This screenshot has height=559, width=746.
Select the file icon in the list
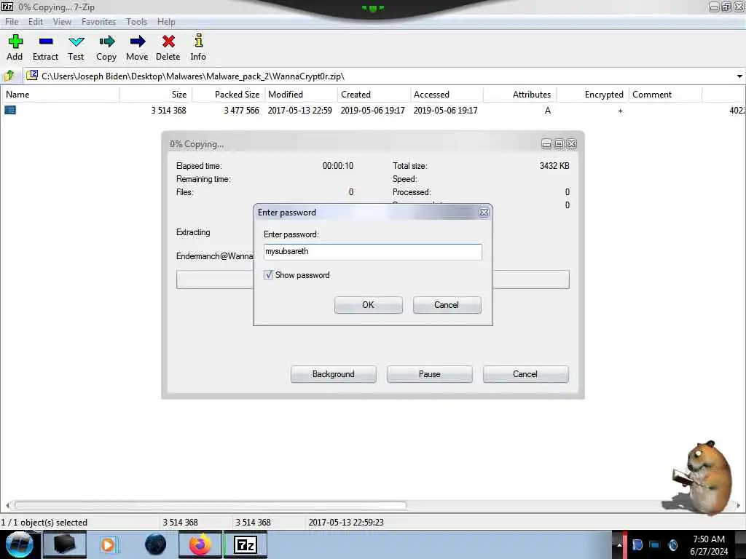(10, 110)
